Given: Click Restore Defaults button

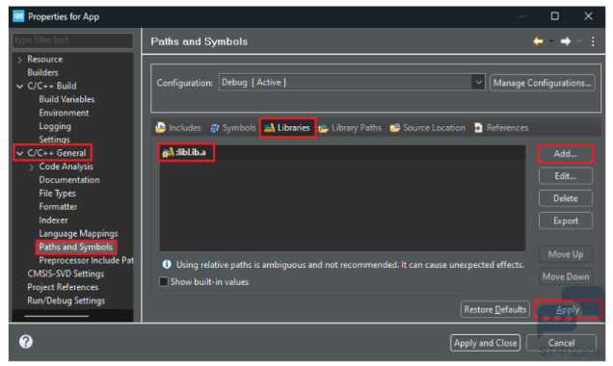Looking at the screenshot, I should [495, 309].
